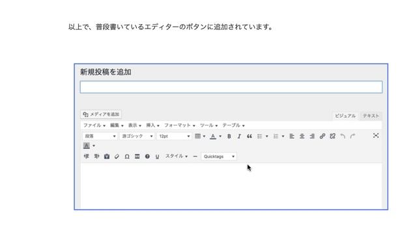This screenshot has width=417, height=234.
Task: Center align text with the toolbar icon
Action: [x=302, y=136]
